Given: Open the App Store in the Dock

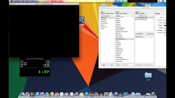Looking at the screenshot, I should (37, 94).
